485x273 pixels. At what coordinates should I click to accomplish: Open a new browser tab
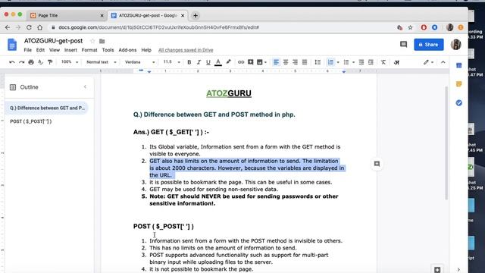point(196,15)
